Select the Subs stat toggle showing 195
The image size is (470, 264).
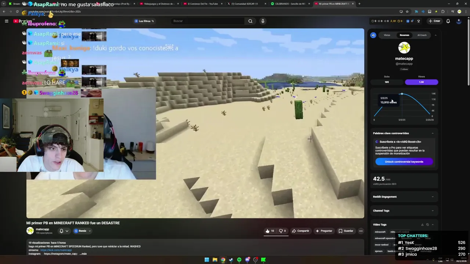click(x=387, y=82)
